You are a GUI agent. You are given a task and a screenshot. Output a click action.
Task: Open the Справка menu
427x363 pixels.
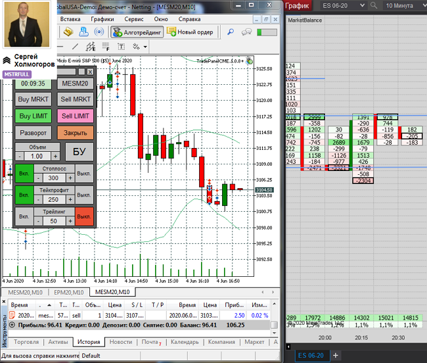pyautogui.click(x=189, y=19)
